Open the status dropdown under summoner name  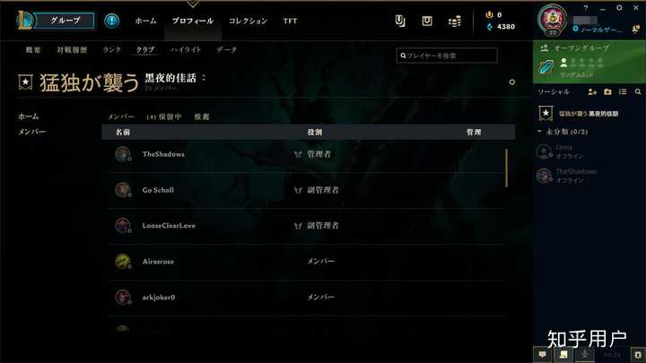pos(598,30)
